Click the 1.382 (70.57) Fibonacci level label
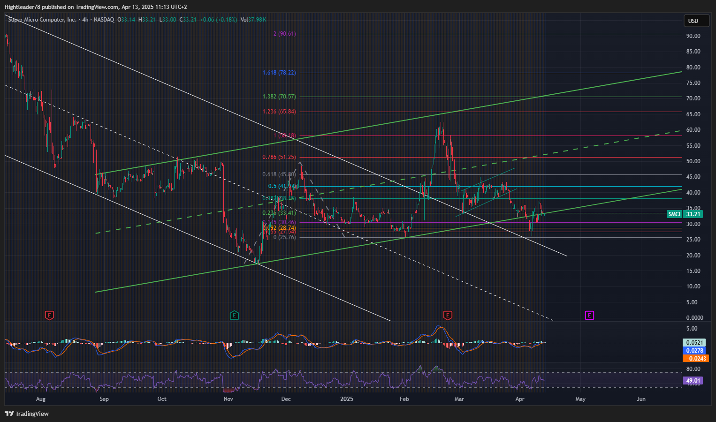This screenshot has height=422, width=716. 279,97
